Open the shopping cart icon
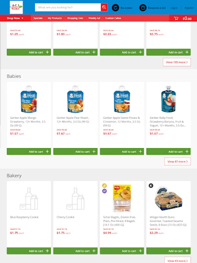 pyautogui.click(x=176, y=18)
